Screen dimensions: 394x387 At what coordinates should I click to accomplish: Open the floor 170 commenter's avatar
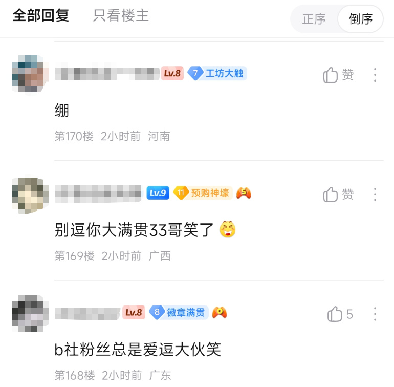30,74
